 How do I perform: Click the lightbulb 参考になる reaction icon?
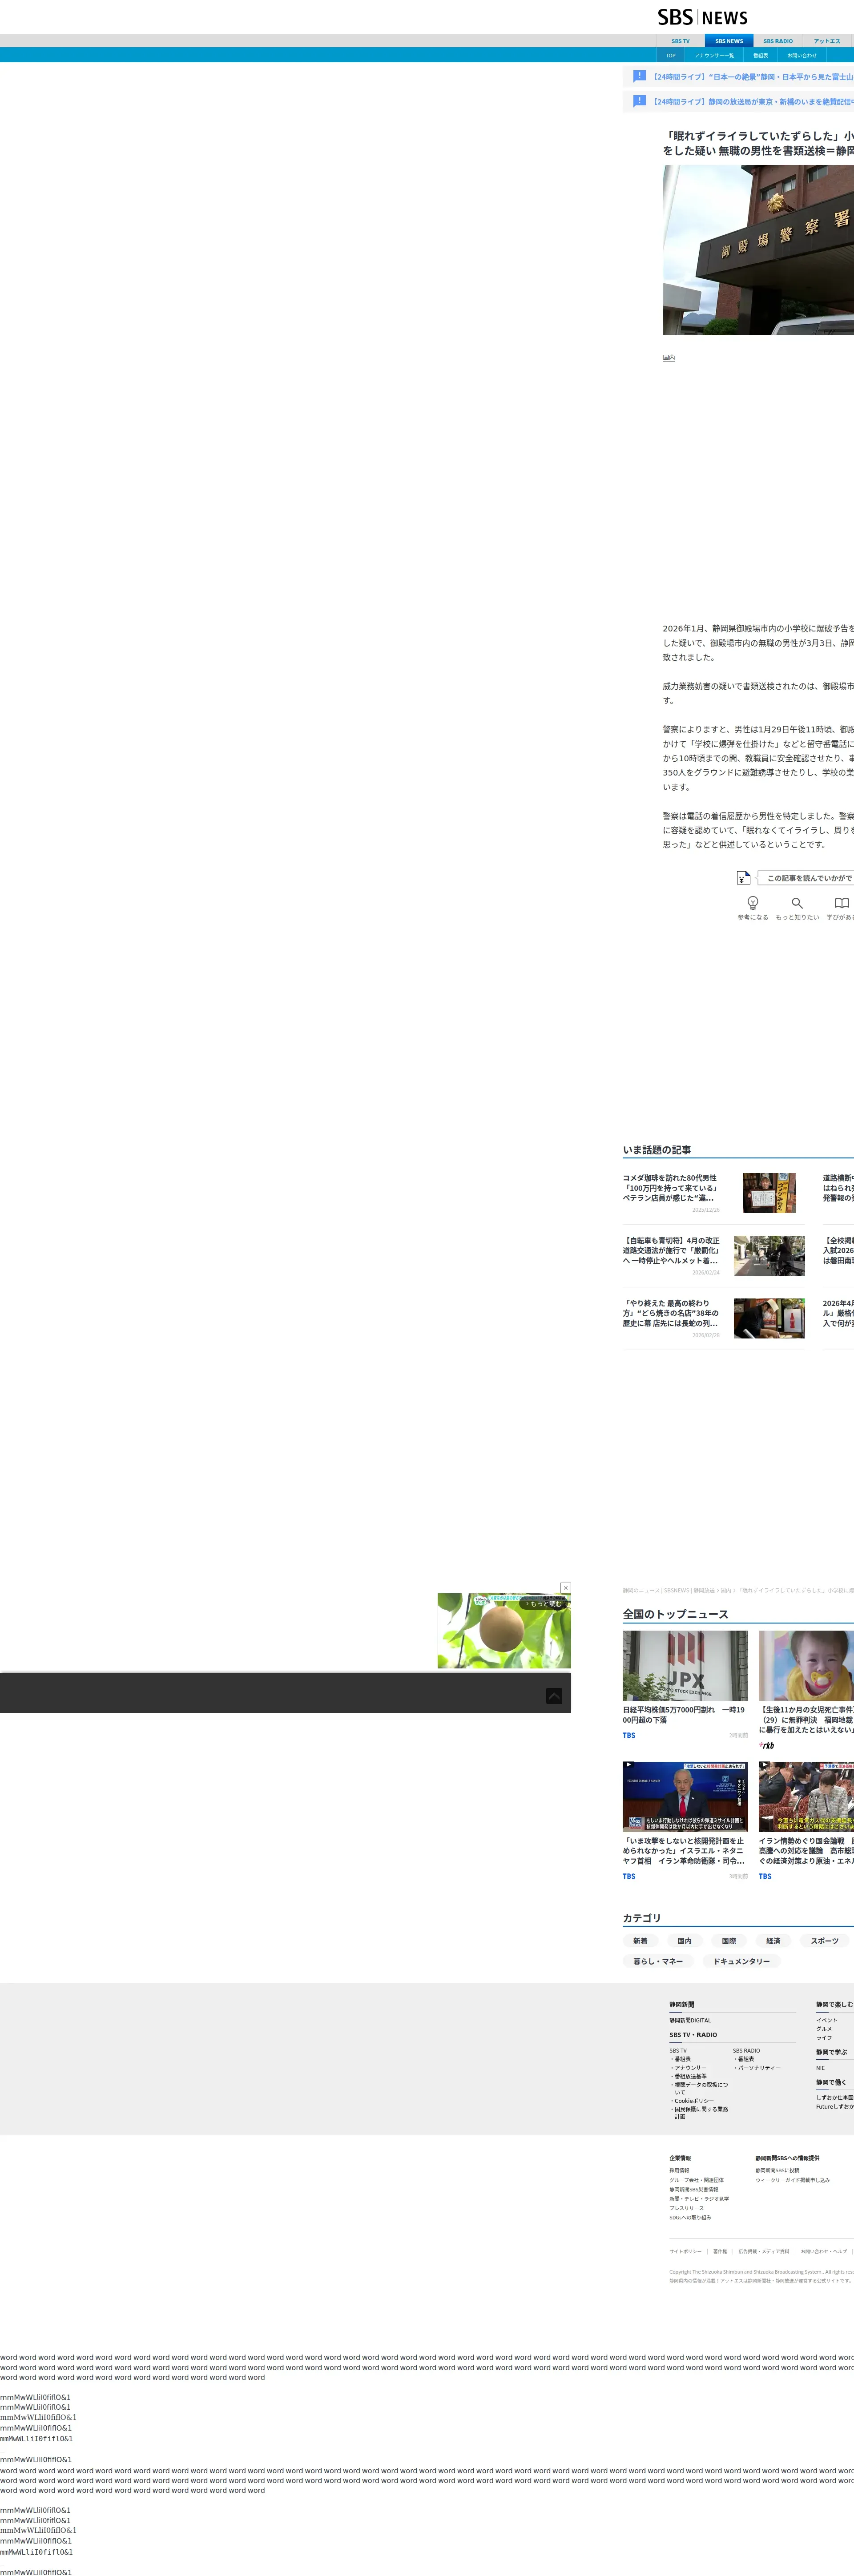point(752,903)
